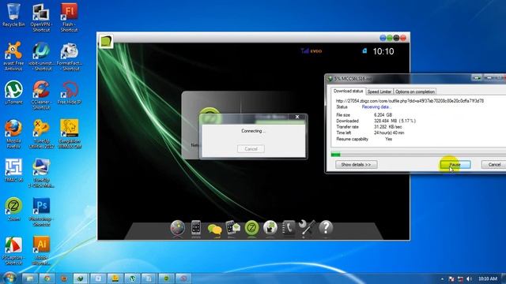
Task: Switch to the Speed Limiter tab
Action: tap(379, 92)
